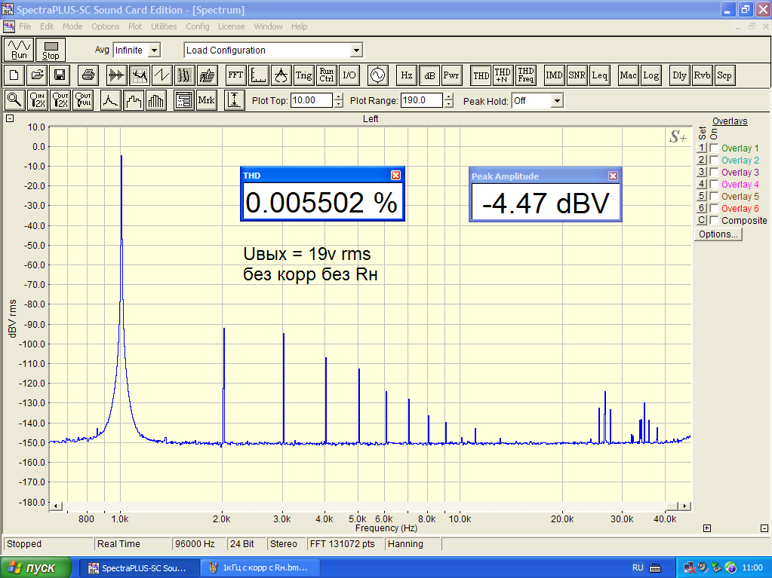
Task: Open the File menu
Action: coord(25,26)
